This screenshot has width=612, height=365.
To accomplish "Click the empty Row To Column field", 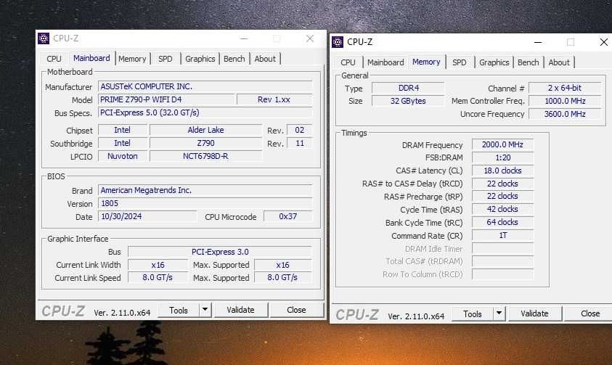I will coord(502,274).
